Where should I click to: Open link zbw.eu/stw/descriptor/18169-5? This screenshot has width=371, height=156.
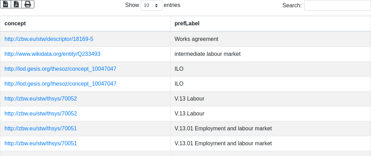tap(49, 39)
